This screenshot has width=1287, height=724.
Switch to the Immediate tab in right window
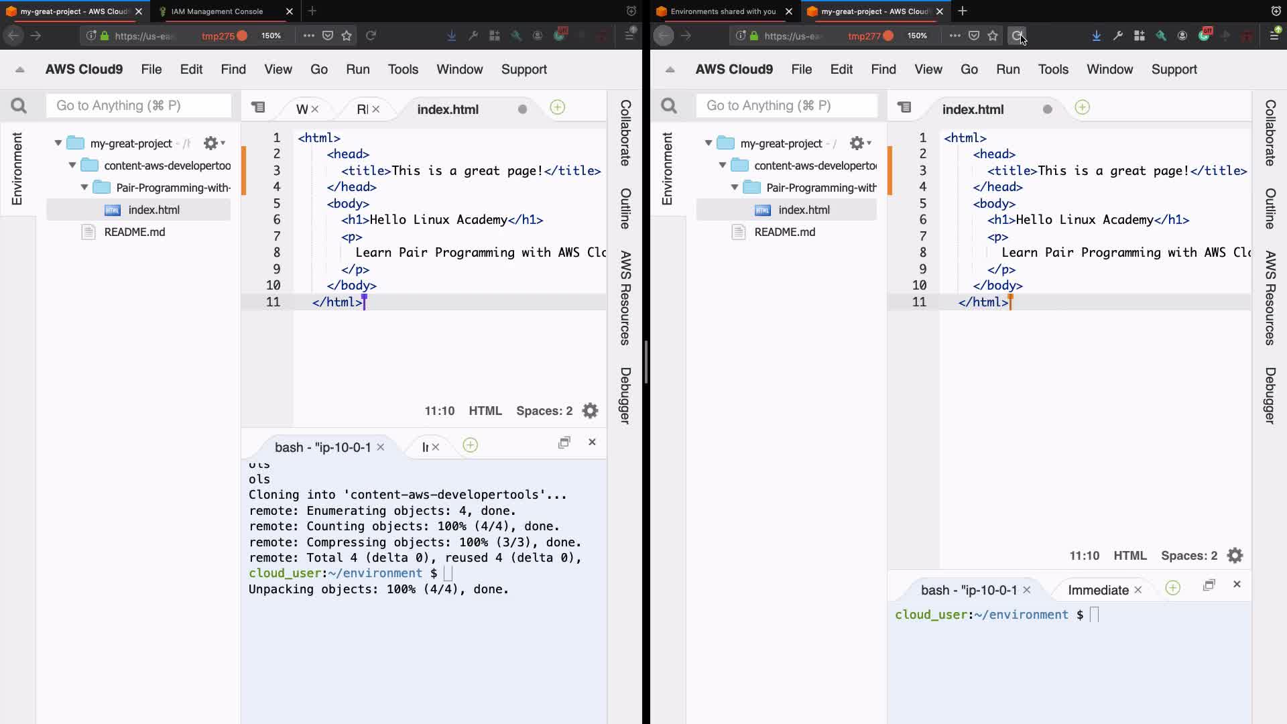[x=1097, y=590]
